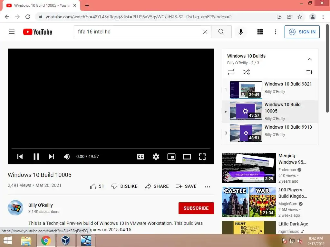Select Windows 10 Build 10005 playlist item
This screenshot has width=330, height=247.
tap(270, 112)
